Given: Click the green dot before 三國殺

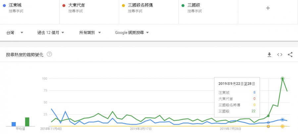Looking at the screenshot, I should (183, 6).
